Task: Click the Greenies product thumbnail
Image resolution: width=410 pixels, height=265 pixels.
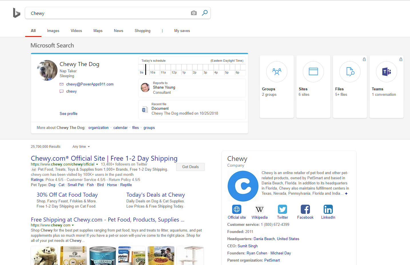Action: (132, 256)
